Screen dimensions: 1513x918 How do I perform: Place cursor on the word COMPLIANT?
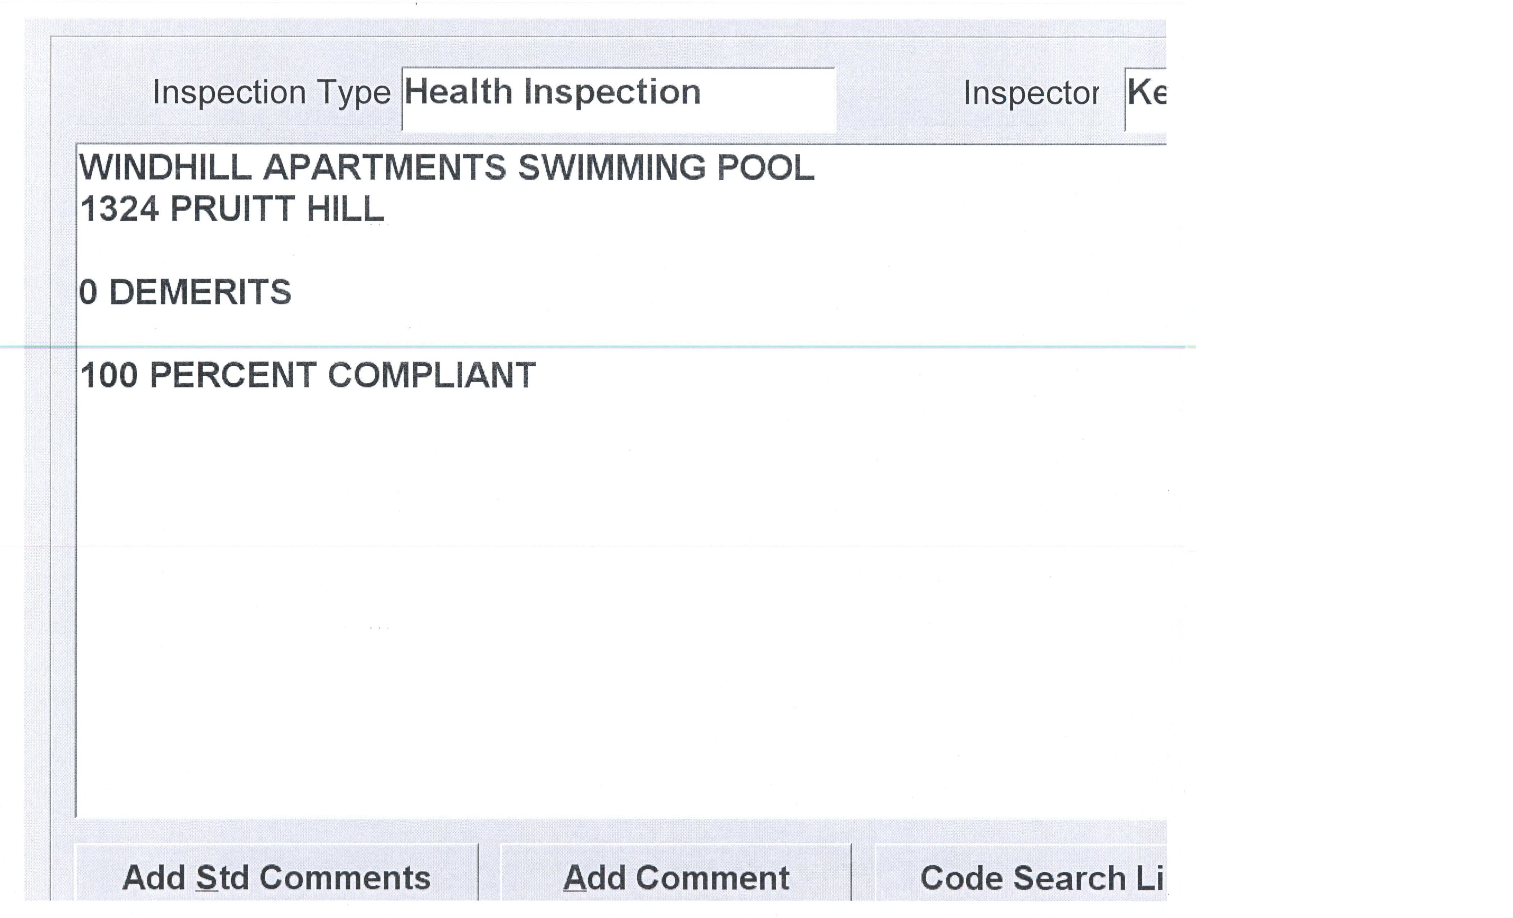(432, 375)
